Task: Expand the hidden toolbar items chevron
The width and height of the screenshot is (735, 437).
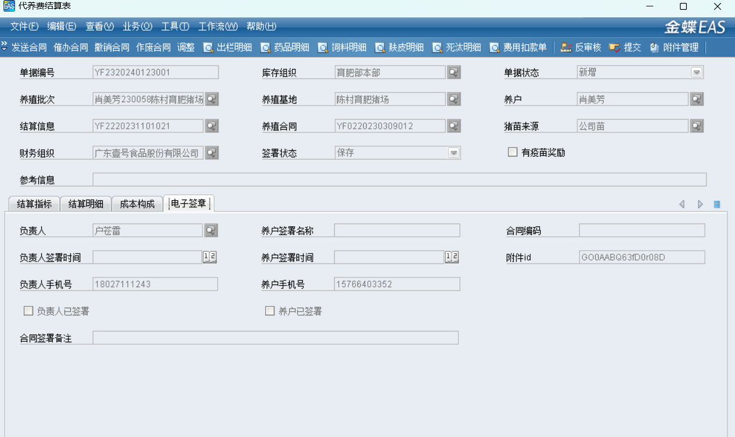Action: click(x=5, y=46)
